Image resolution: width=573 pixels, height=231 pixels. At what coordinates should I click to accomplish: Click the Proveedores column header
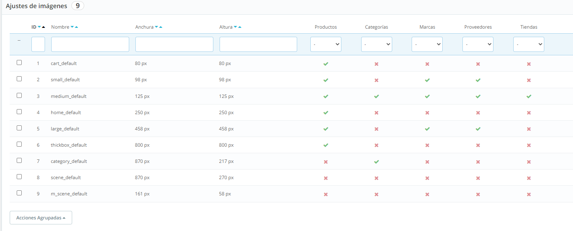coord(478,27)
